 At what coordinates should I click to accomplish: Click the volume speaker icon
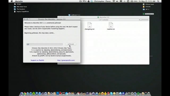[117, 1]
